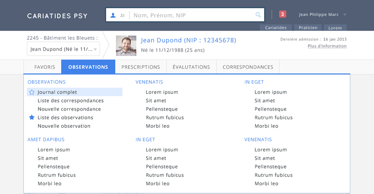Click the Plus d'information link
374x194 pixels.
tap(327, 46)
